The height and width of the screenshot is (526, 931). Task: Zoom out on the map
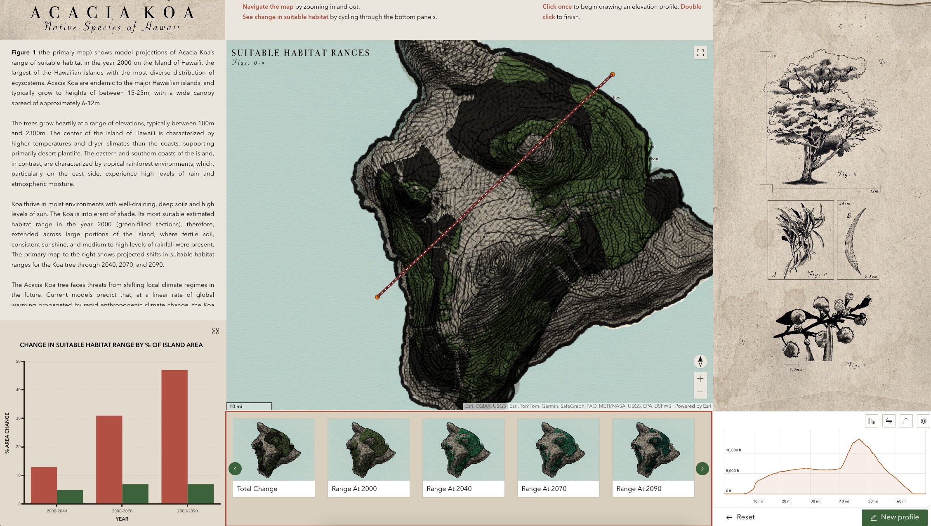point(700,392)
